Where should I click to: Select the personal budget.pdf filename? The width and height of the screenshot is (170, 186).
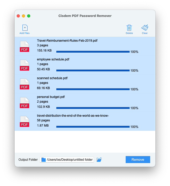pos(51,97)
